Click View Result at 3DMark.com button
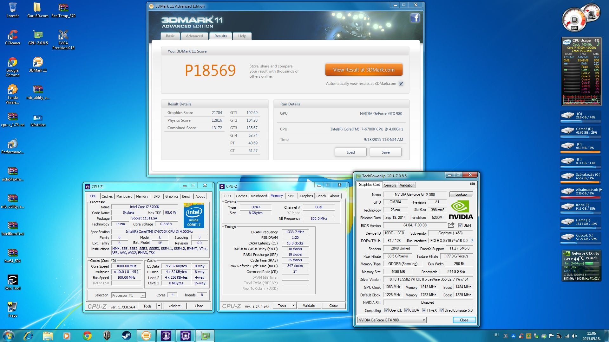The image size is (609, 342). (x=363, y=70)
